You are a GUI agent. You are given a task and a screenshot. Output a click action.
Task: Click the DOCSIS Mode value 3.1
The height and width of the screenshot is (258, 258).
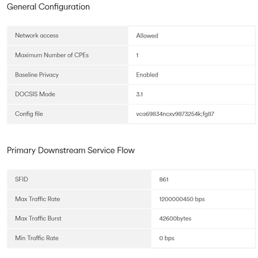[139, 94]
